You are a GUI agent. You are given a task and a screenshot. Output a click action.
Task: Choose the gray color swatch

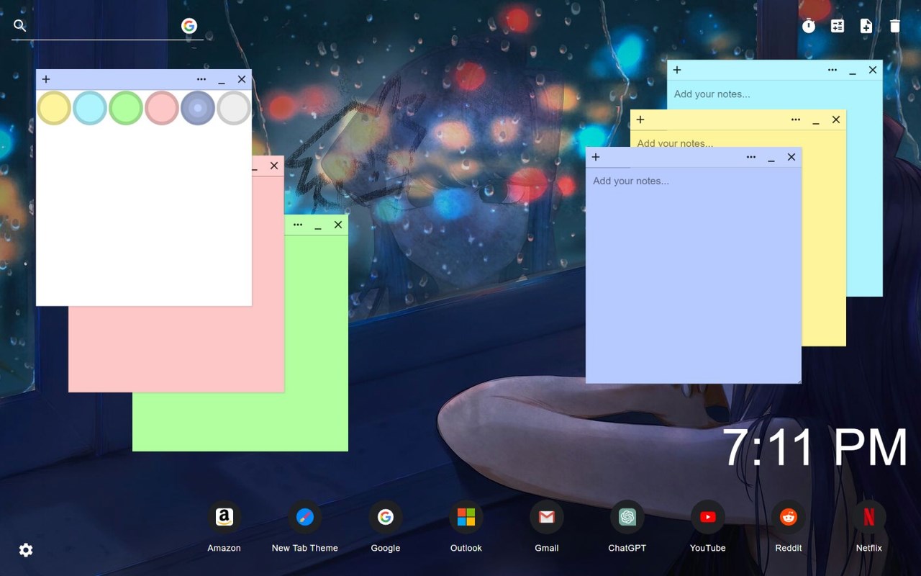pos(234,108)
